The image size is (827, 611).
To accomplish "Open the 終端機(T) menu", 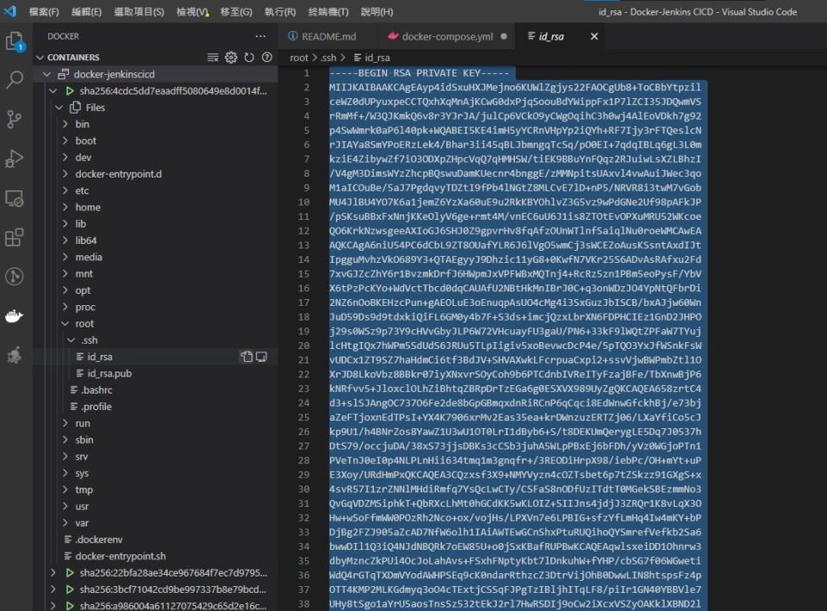I will pyautogui.click(x=330, y=12).
